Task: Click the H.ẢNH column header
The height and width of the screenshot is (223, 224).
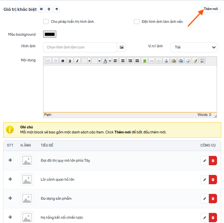Action: point(26,145)
